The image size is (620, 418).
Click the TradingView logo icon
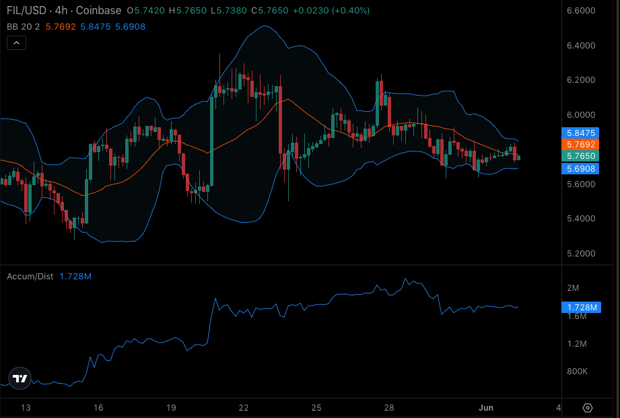20,378
